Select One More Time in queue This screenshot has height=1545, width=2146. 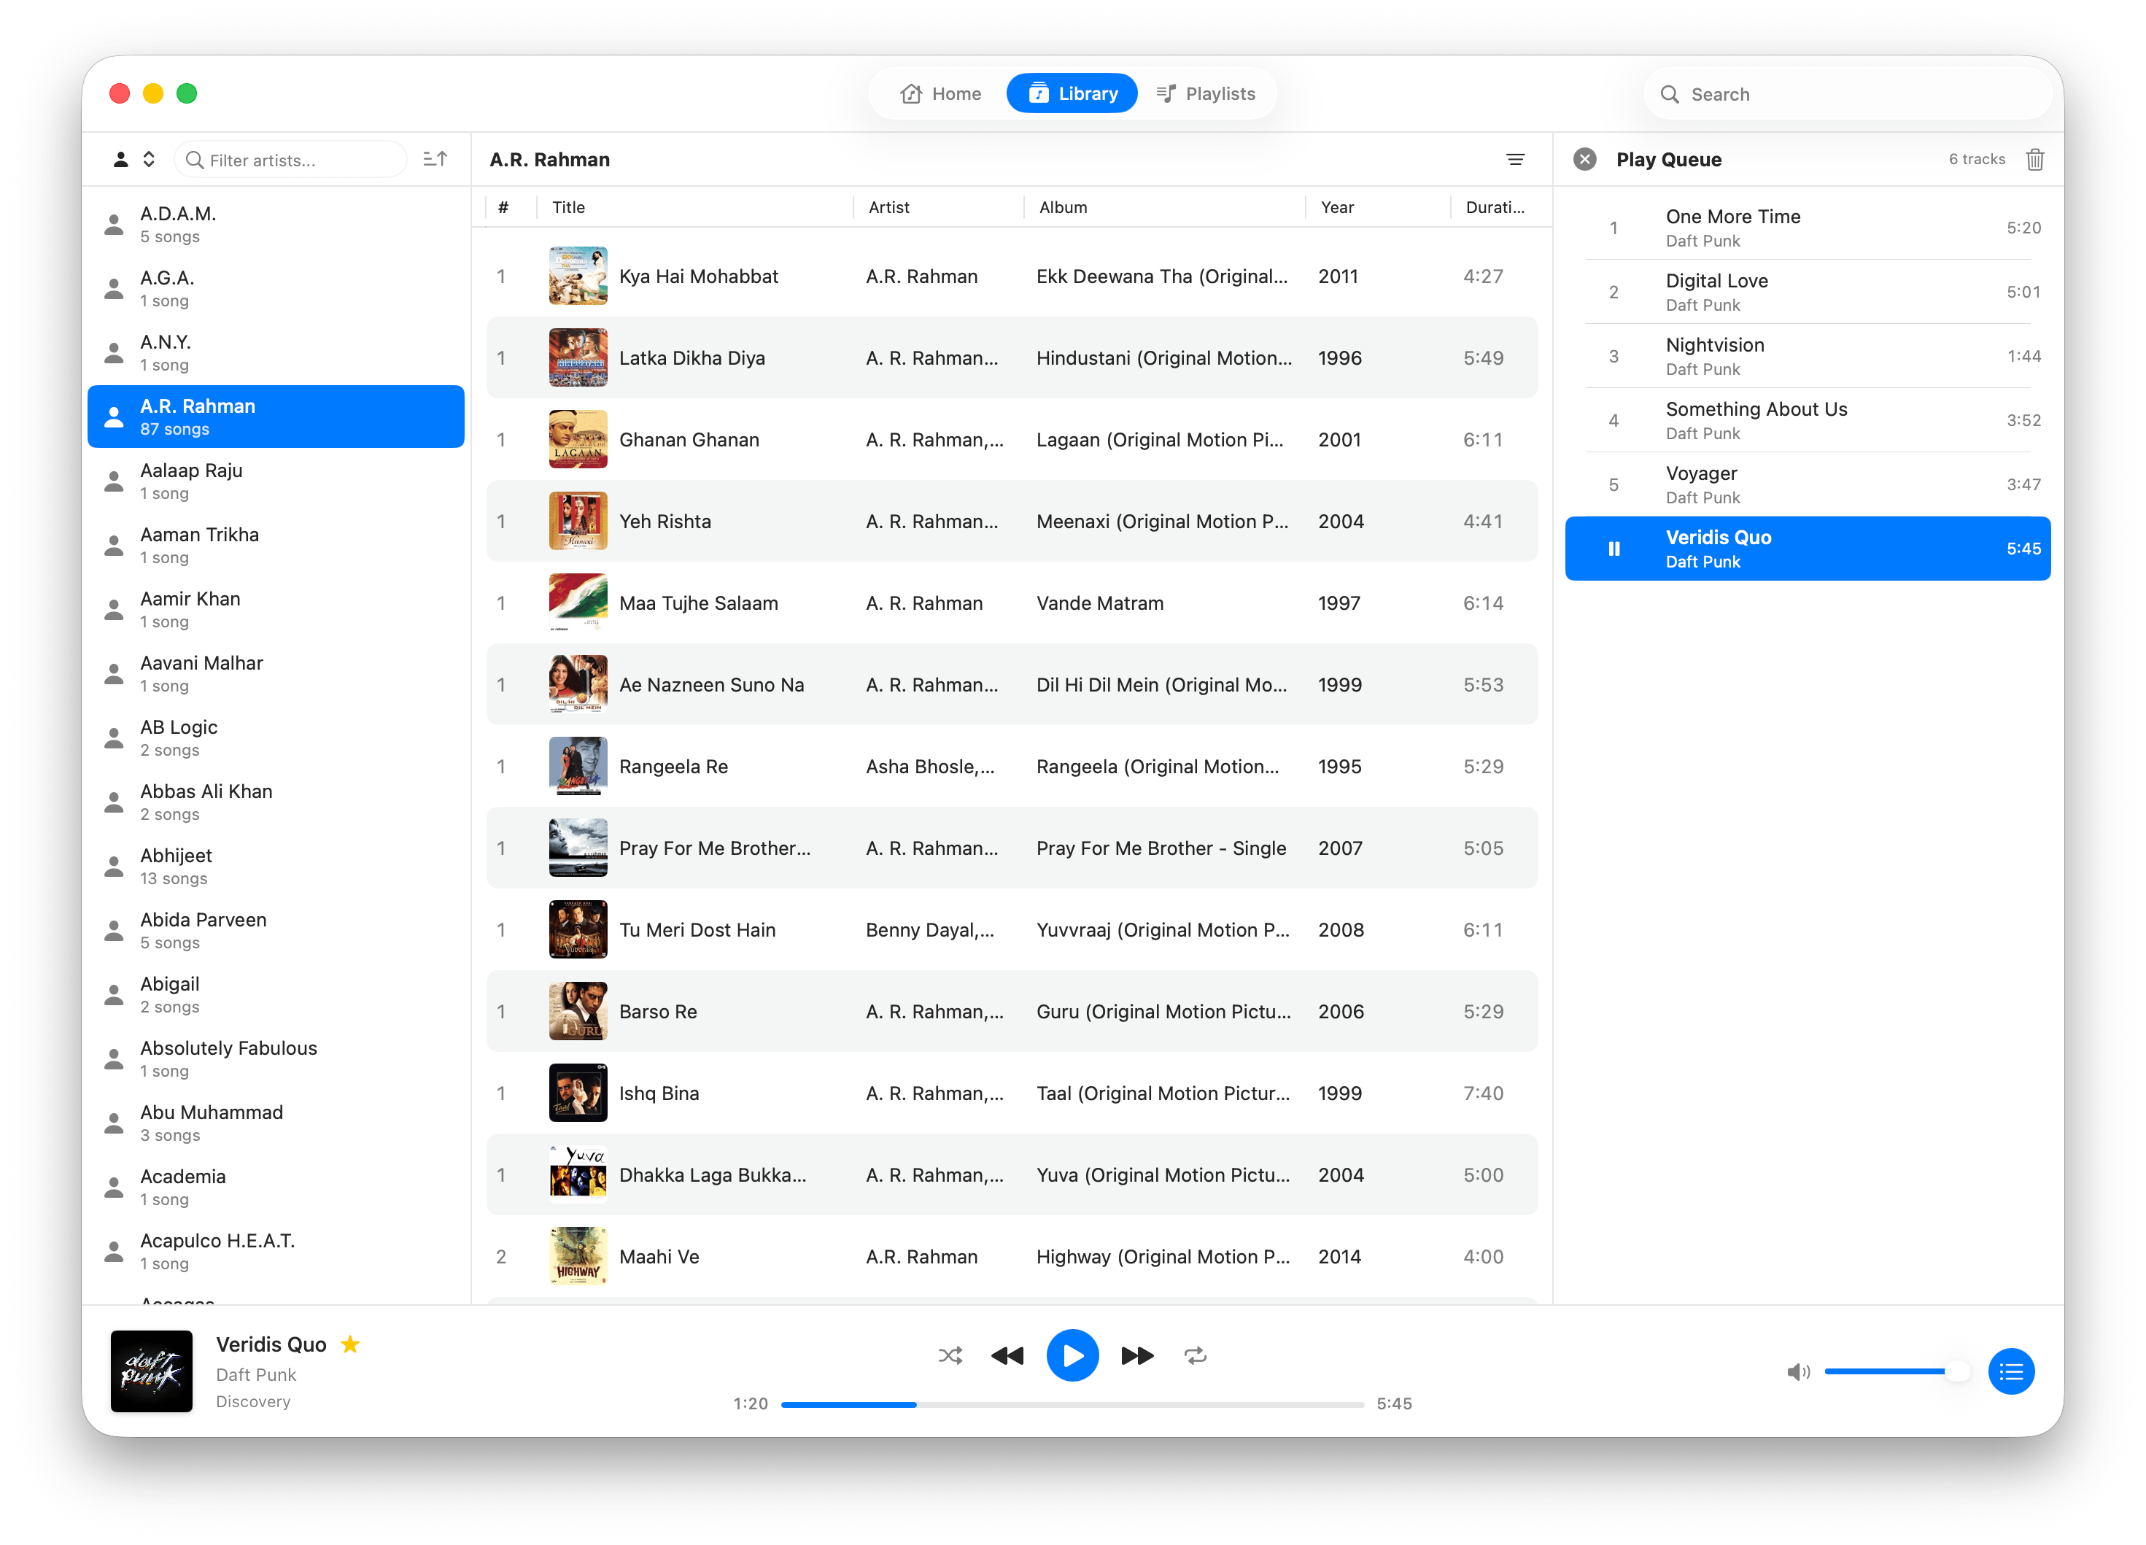point(1808,228)
